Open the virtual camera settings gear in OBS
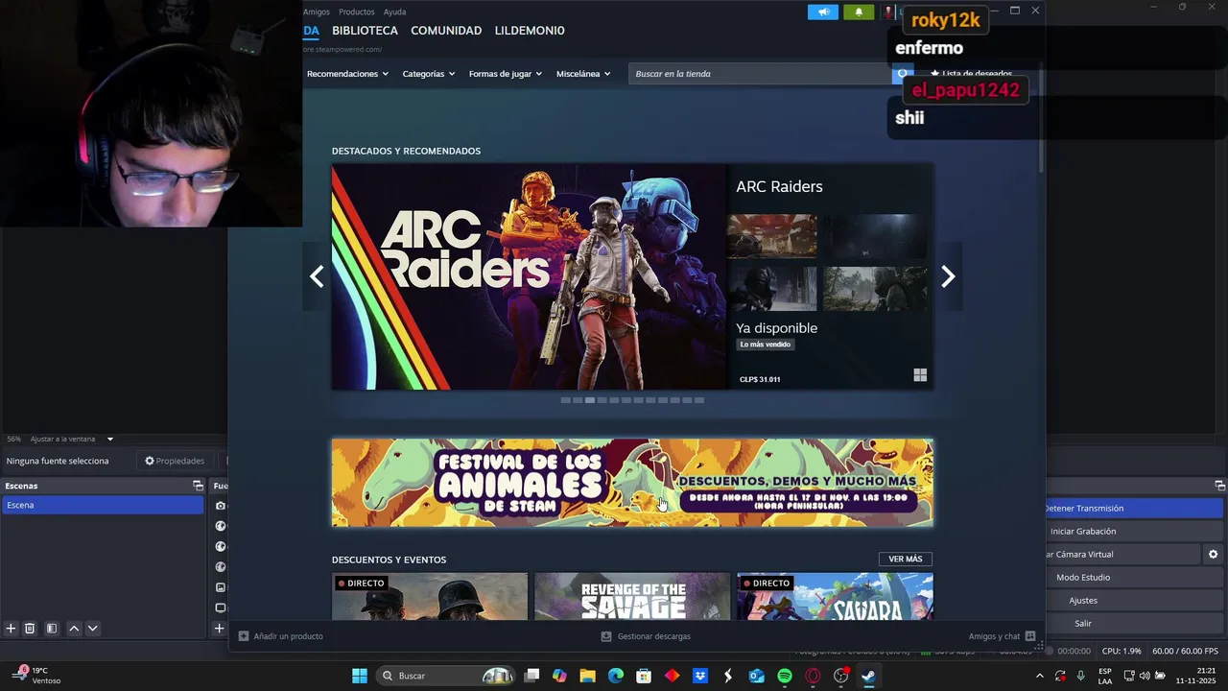 pyautogui.click(x=1213, y=555)
